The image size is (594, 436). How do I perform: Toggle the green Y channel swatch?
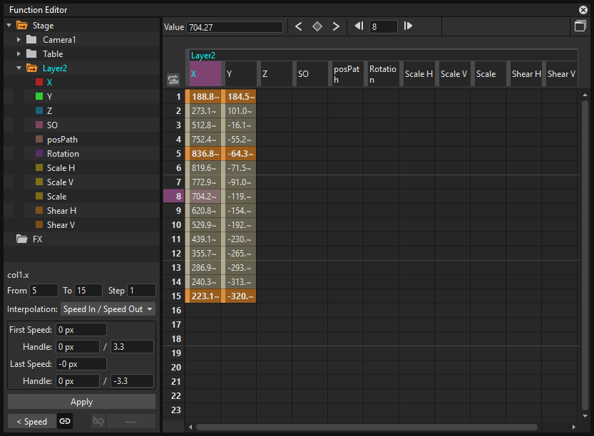pos(39,96)
